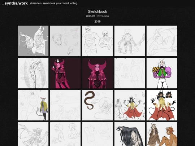Open the horned long-haired profile sketch
This screenshot has width=195, height=146.
[162, 41]
